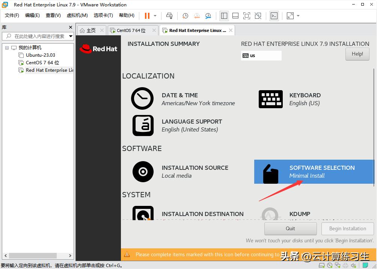Open the 虚拟机(M) menu
The width and height of the screenshot is (377, 269).
tap(77, 15)
